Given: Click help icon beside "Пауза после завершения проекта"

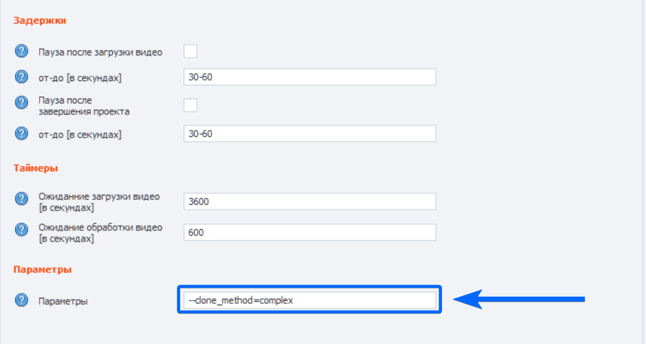Looking at the screenshot, I should (x=22, y=103).
